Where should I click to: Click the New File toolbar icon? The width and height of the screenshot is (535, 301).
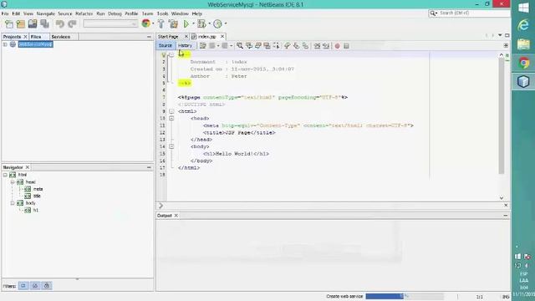coord(9,24)
